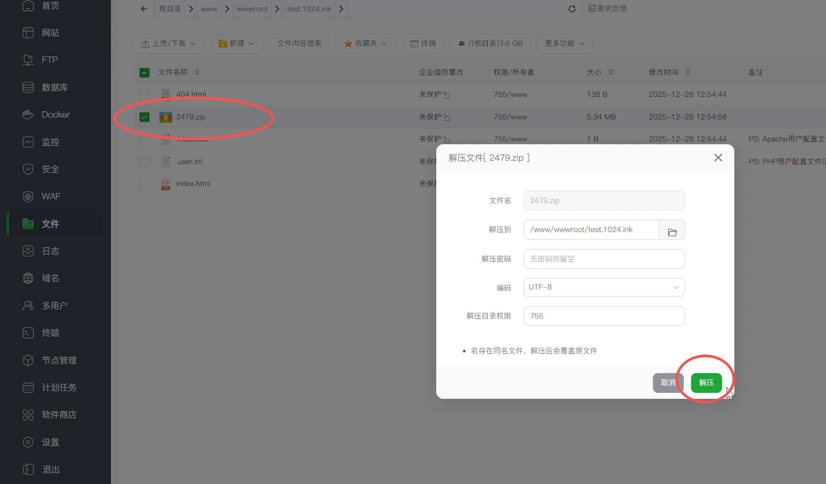Click the refresh icon in path bar

point(572,9)
